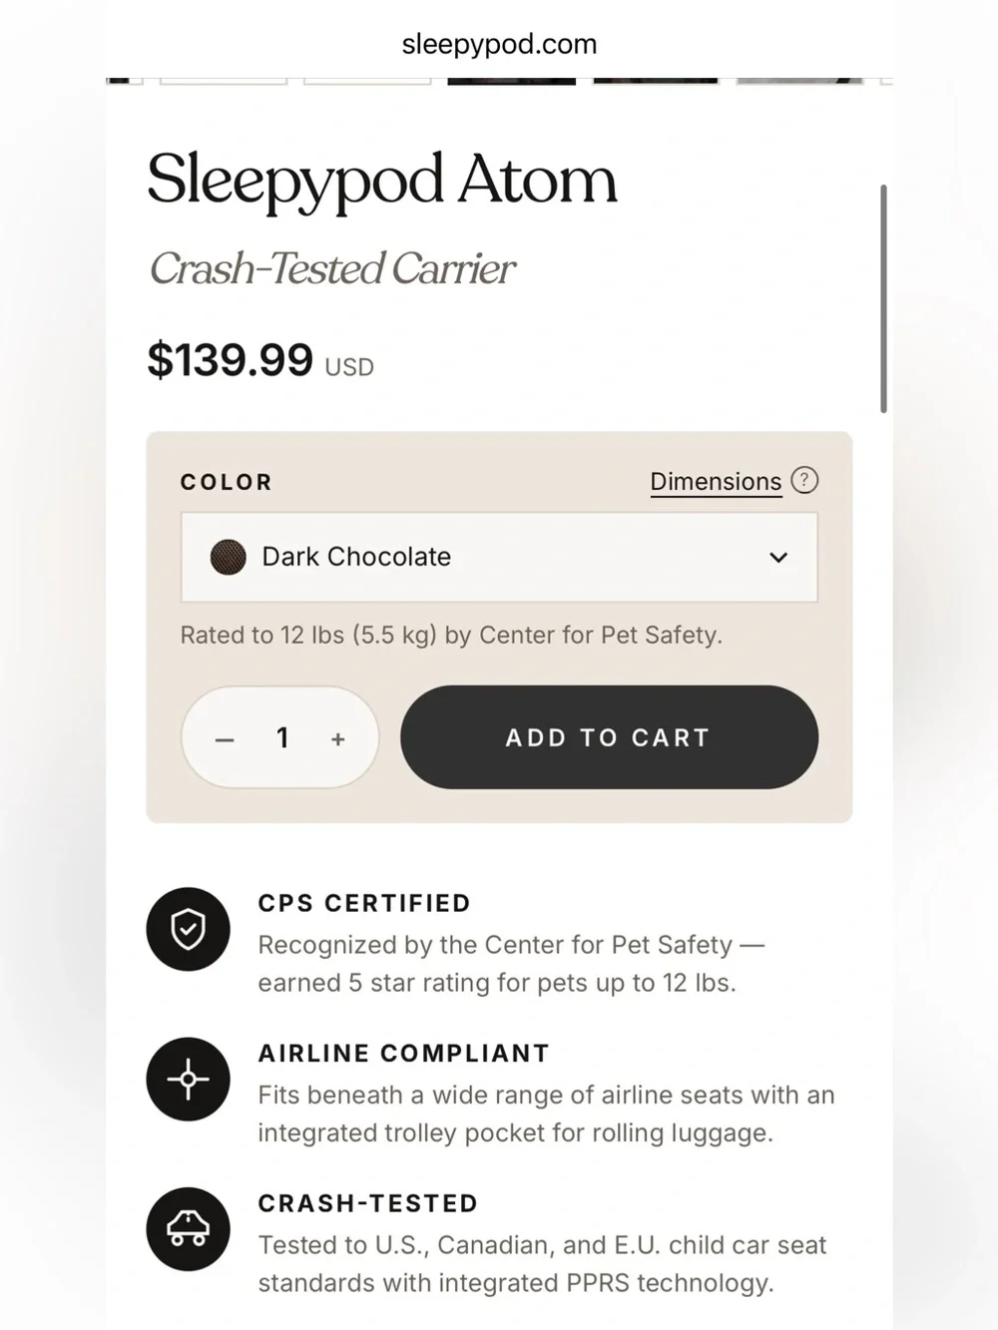This screenshot has width=998, height=1330.
Task: Click the Sleepypod Atom product title
Action: tap(382, 181)
